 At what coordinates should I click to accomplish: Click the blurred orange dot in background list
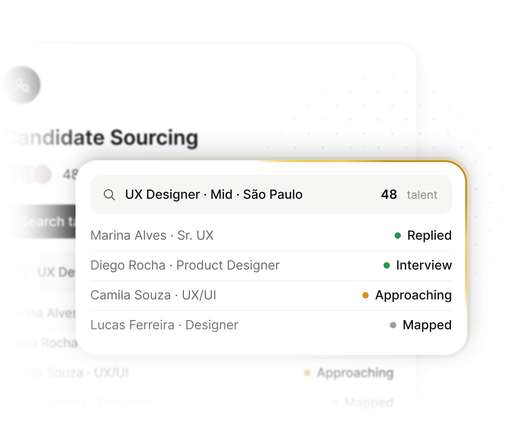pyautogui.click(x=307, y=373)
